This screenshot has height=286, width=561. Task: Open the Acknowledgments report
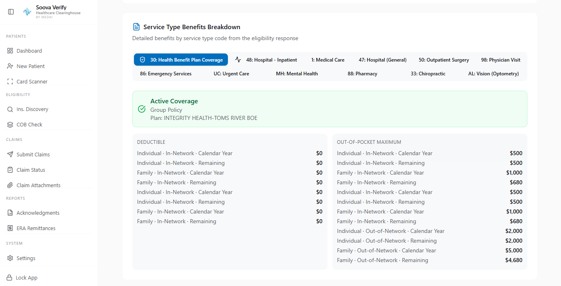tap(38, 213)
